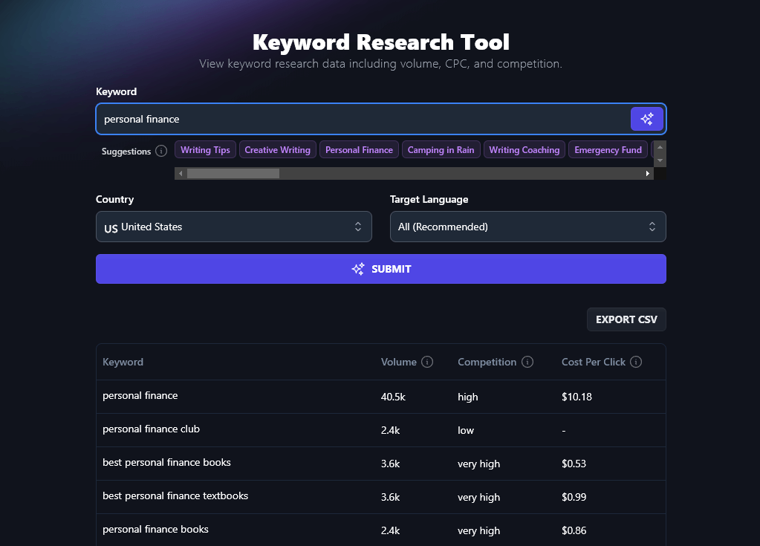Click the AI sparkle icon in the keyword field

pos(646,119)
